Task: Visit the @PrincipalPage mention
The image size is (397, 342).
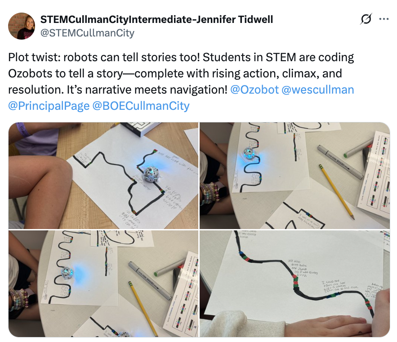Action: click(49, 106)
